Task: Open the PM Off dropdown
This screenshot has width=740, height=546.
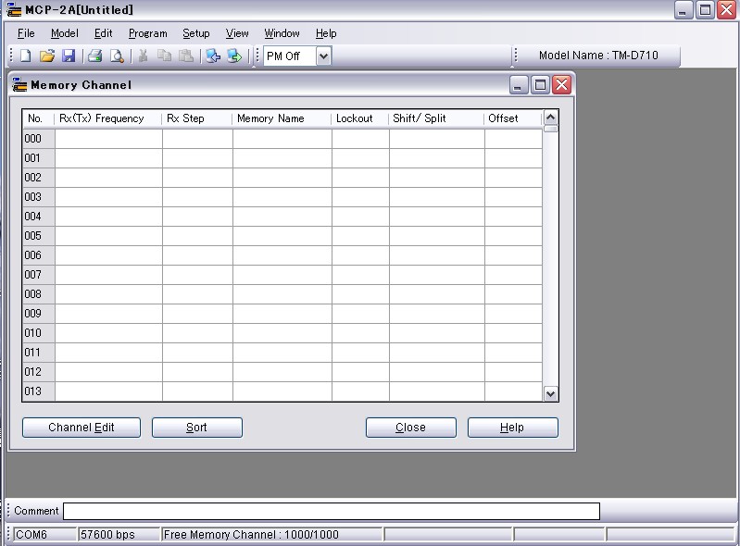Action: 323,56
